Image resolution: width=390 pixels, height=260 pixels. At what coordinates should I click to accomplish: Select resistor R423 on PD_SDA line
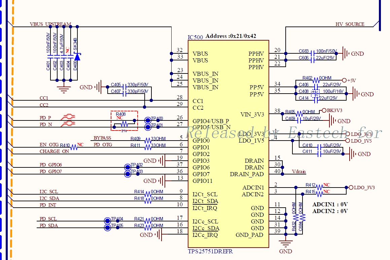click(x=148, y=228)
